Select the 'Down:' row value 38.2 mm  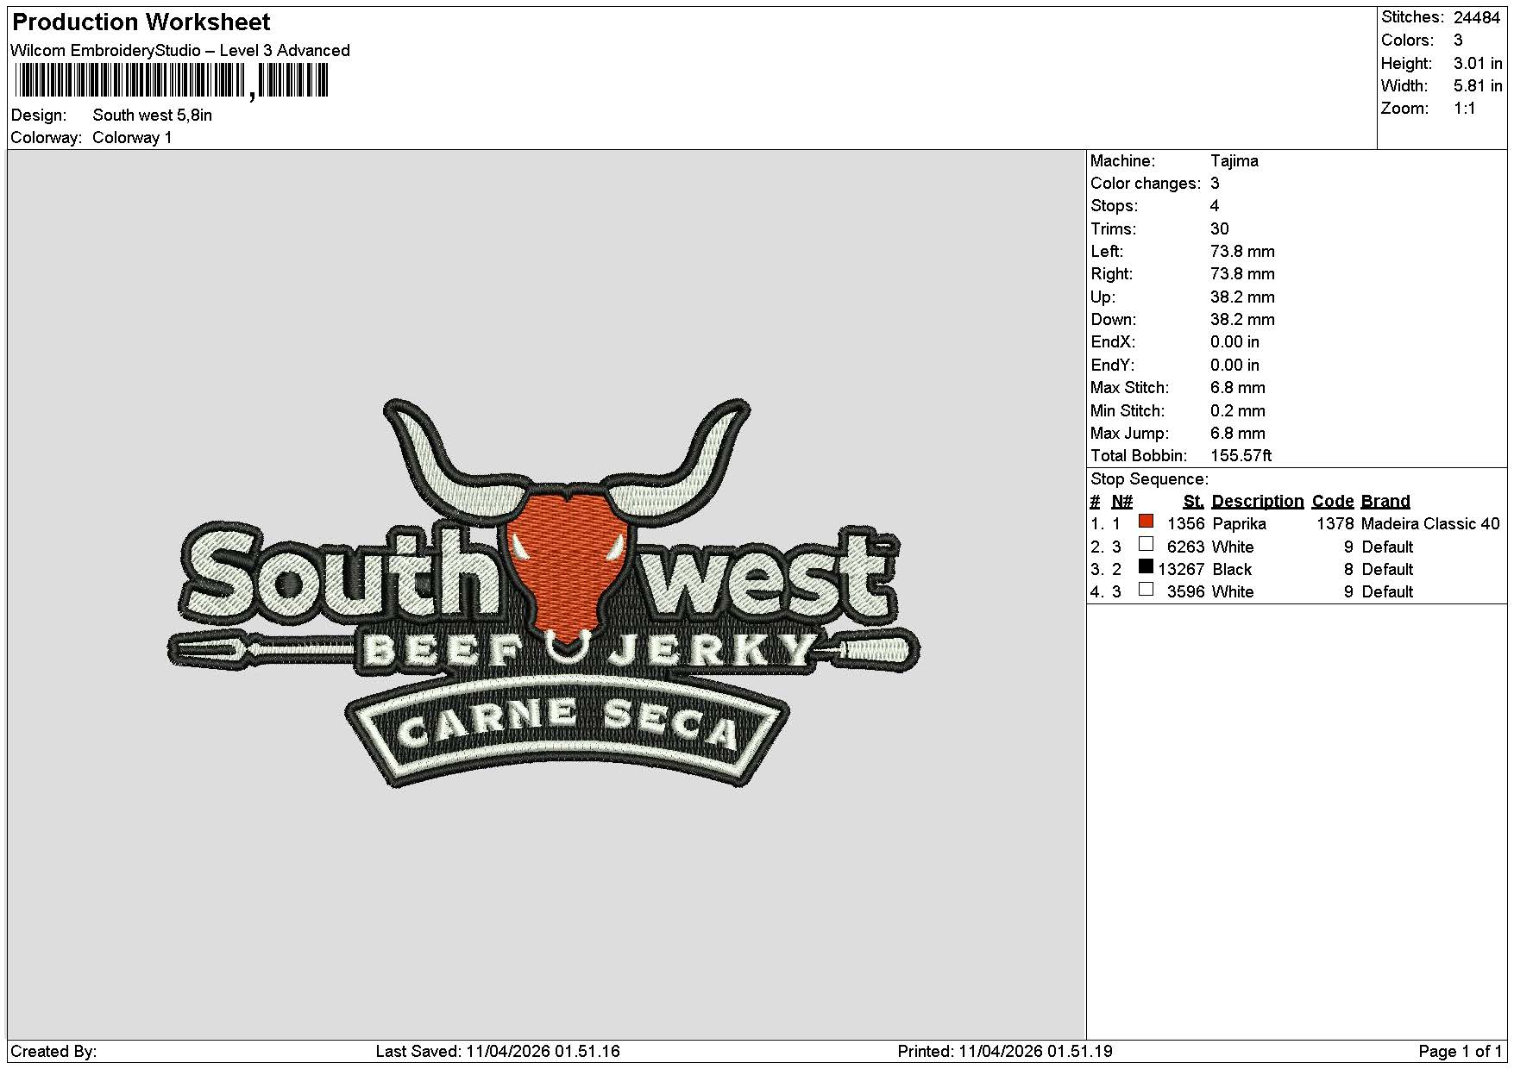[1242, 320]
